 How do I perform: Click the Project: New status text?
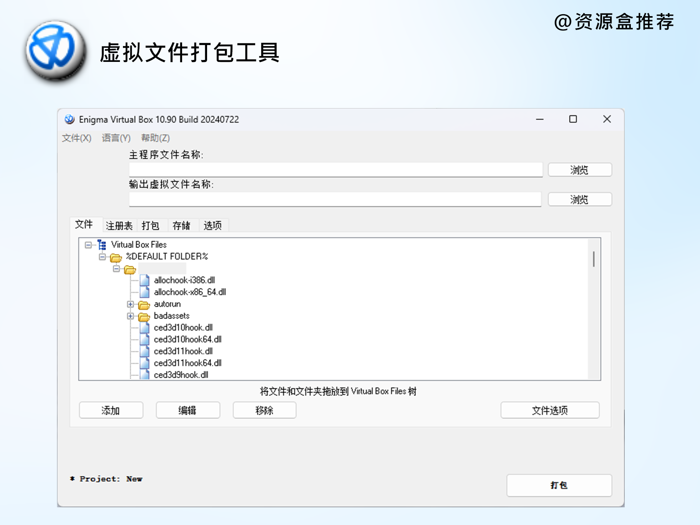[106, 479]
